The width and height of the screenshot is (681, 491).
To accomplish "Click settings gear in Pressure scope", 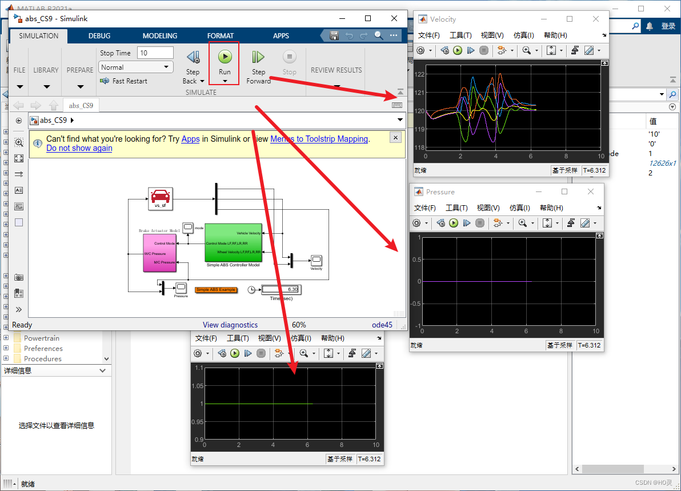I will (416, 223).
